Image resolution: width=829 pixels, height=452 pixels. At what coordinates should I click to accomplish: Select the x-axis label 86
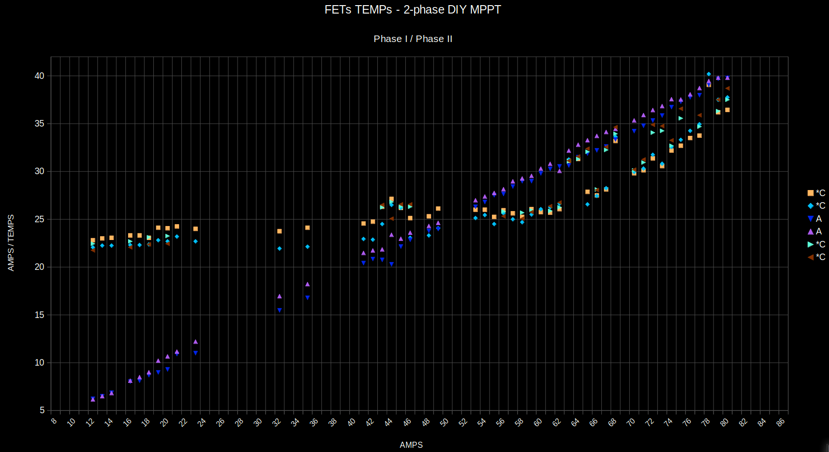781,423
